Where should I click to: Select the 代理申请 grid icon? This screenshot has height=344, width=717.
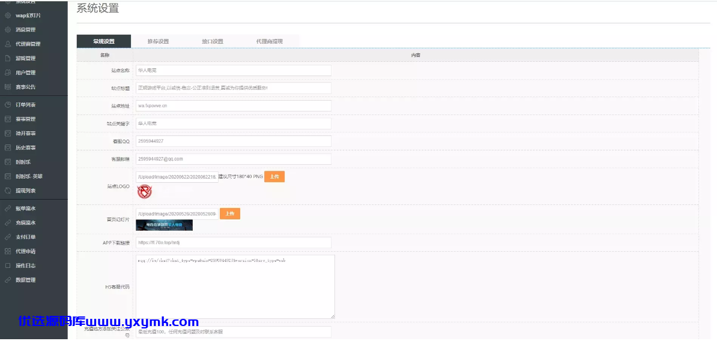point(8,251)
